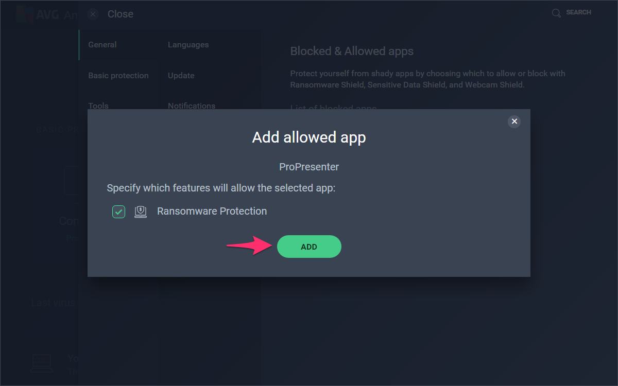This screenshot has height=386, width=618.
Task: Switch to the Tools section
Action: point(98,106)
